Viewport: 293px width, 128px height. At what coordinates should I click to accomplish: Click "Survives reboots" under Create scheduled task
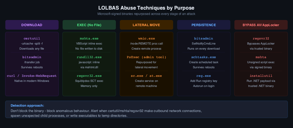coord(204,67)
